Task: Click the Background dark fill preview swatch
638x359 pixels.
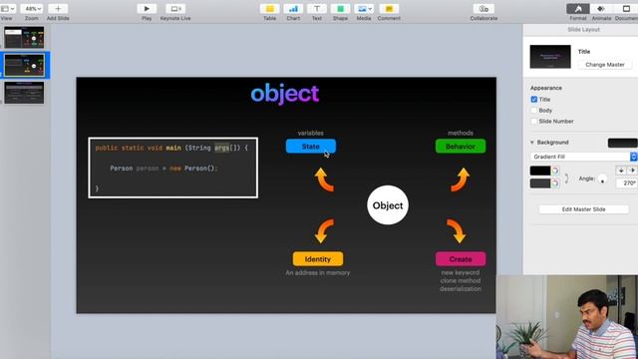Action: [622, 143]
